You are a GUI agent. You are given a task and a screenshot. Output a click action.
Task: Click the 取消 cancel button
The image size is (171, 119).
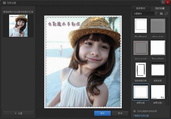pos(120,113)
